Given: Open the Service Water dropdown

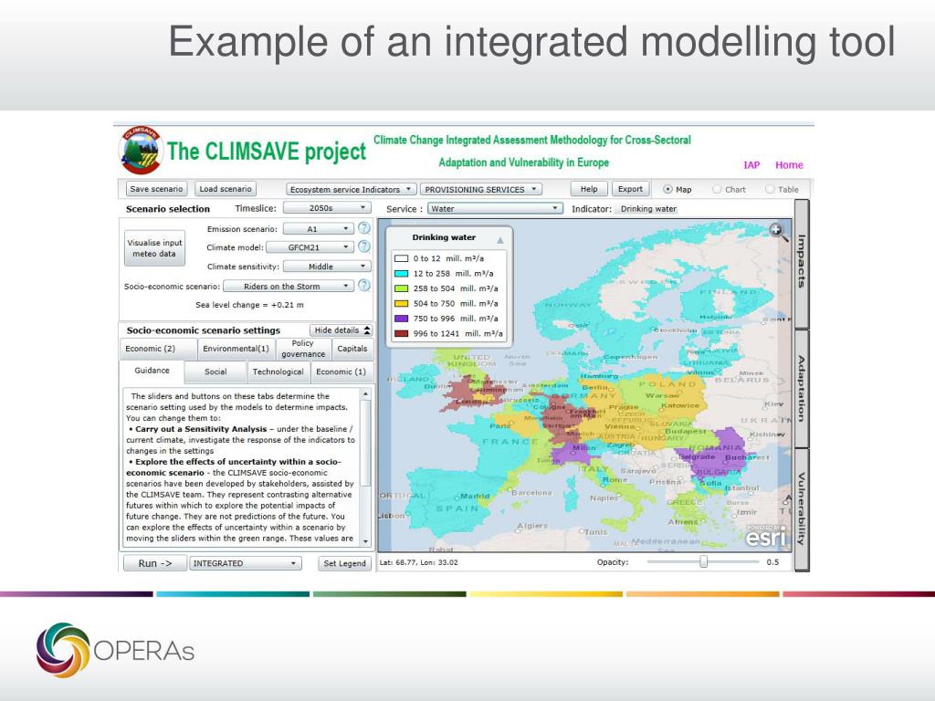Looking at the screenshot, I should click(x=495, y=209).
